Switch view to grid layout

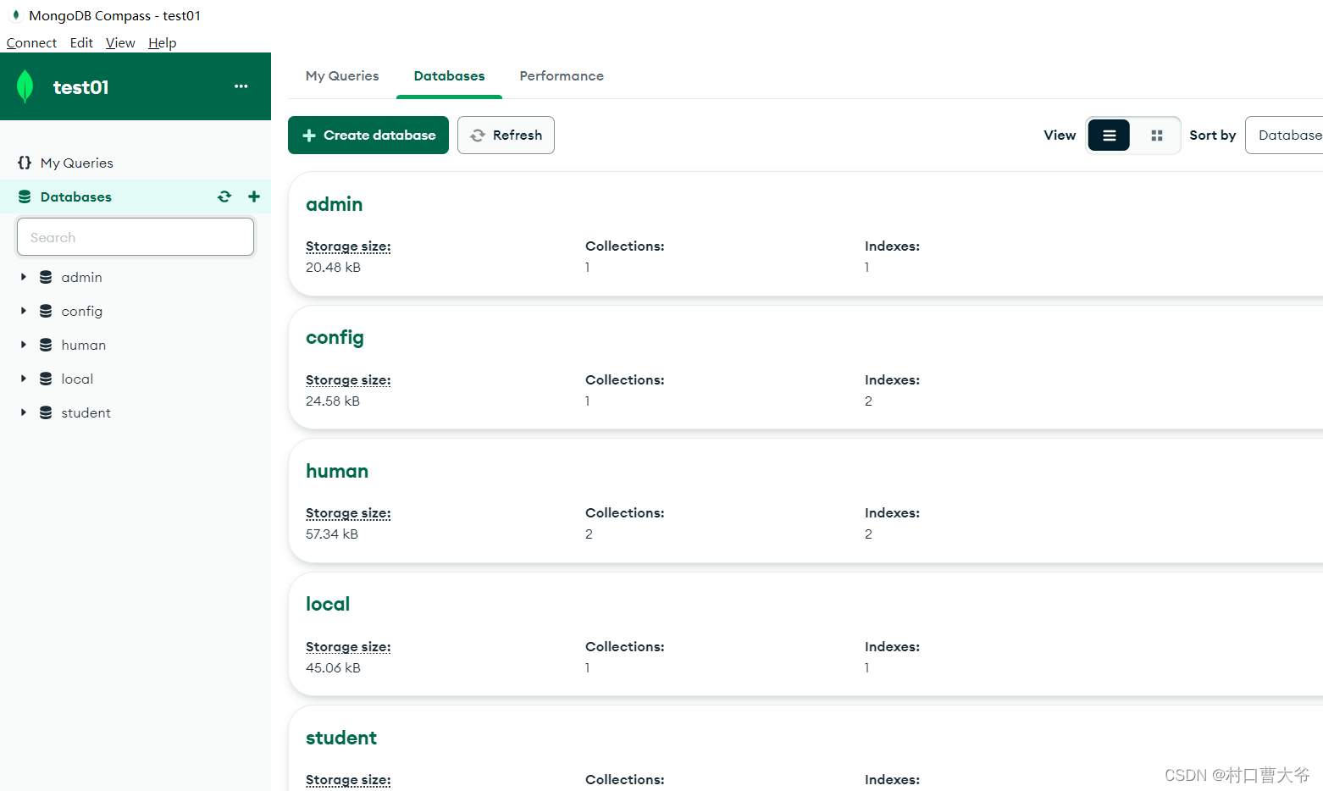point(1157,135)
